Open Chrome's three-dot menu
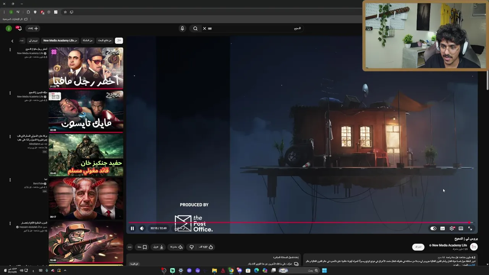 (4, 12)
